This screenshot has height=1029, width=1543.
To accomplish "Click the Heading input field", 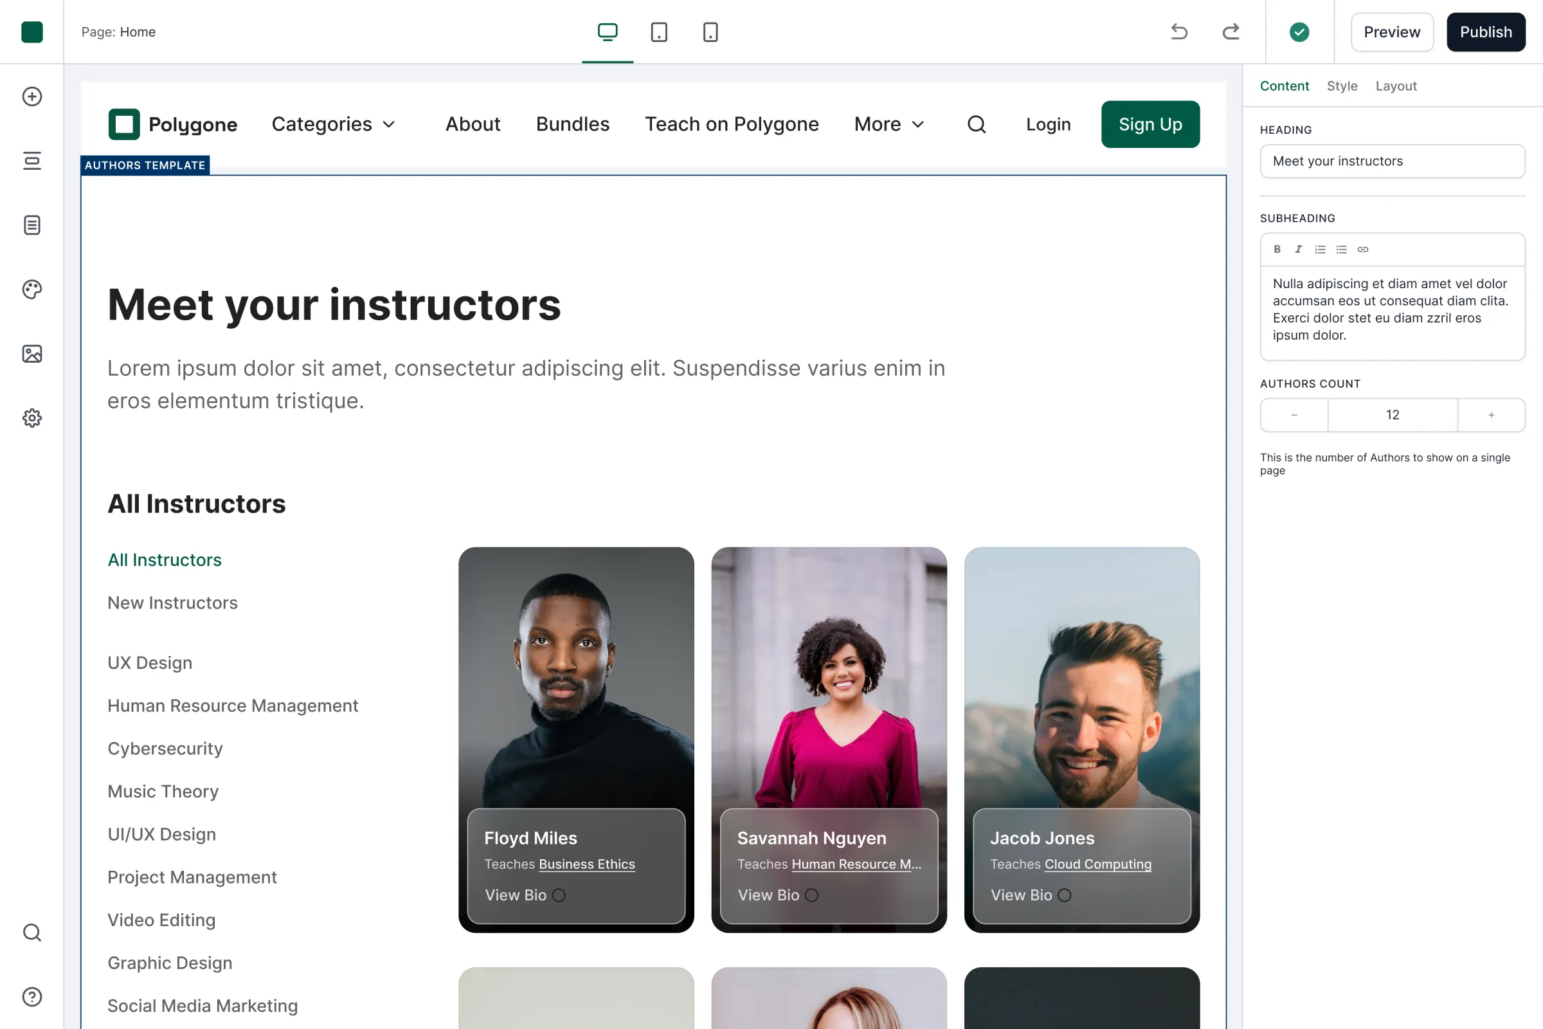I will (1392, 161).
